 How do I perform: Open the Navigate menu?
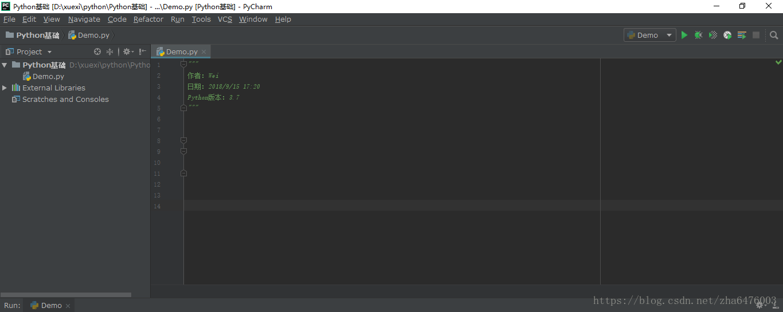point(84,19)
